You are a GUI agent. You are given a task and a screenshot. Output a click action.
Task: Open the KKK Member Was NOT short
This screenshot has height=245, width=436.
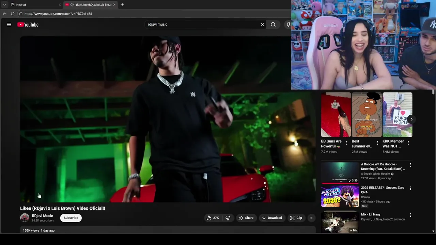397,115
